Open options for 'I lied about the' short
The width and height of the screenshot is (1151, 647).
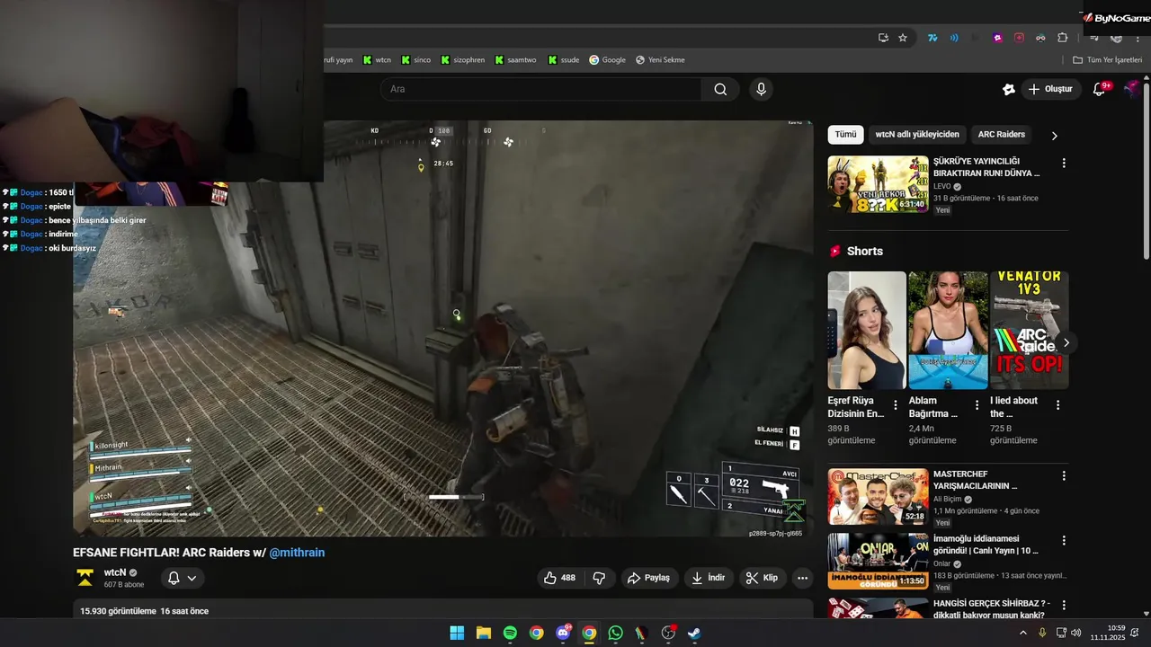1057,405
